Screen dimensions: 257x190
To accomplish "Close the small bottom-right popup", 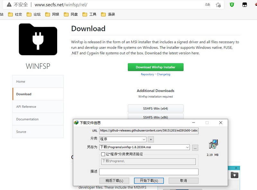I will click(x=236, y=168).
